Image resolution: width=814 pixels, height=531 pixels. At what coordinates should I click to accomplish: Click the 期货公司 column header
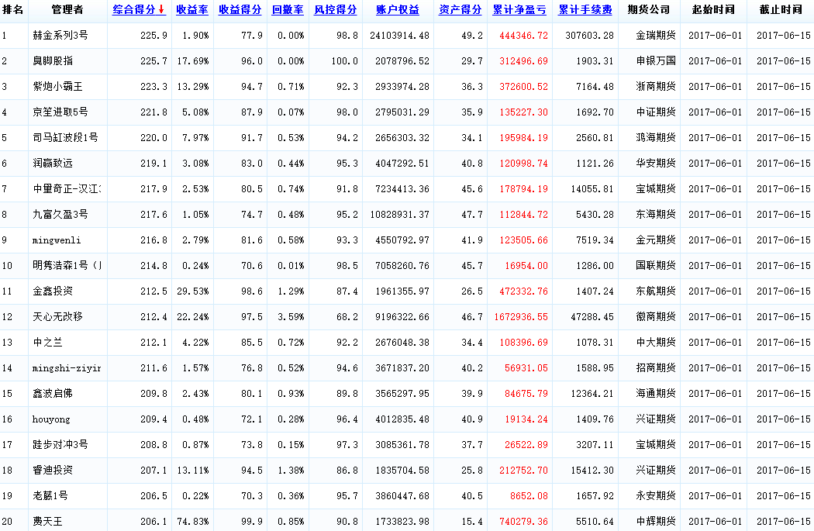649,10
